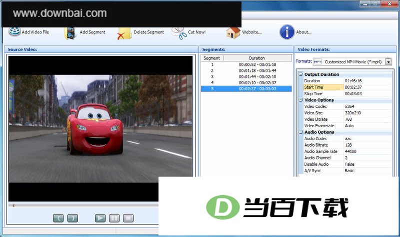Stop the source video playback

coord(128,218)
